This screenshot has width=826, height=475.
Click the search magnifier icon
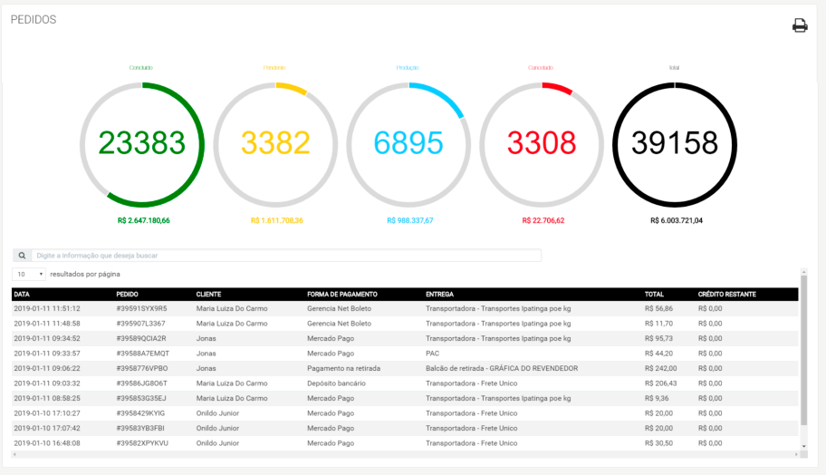[22, 256]
